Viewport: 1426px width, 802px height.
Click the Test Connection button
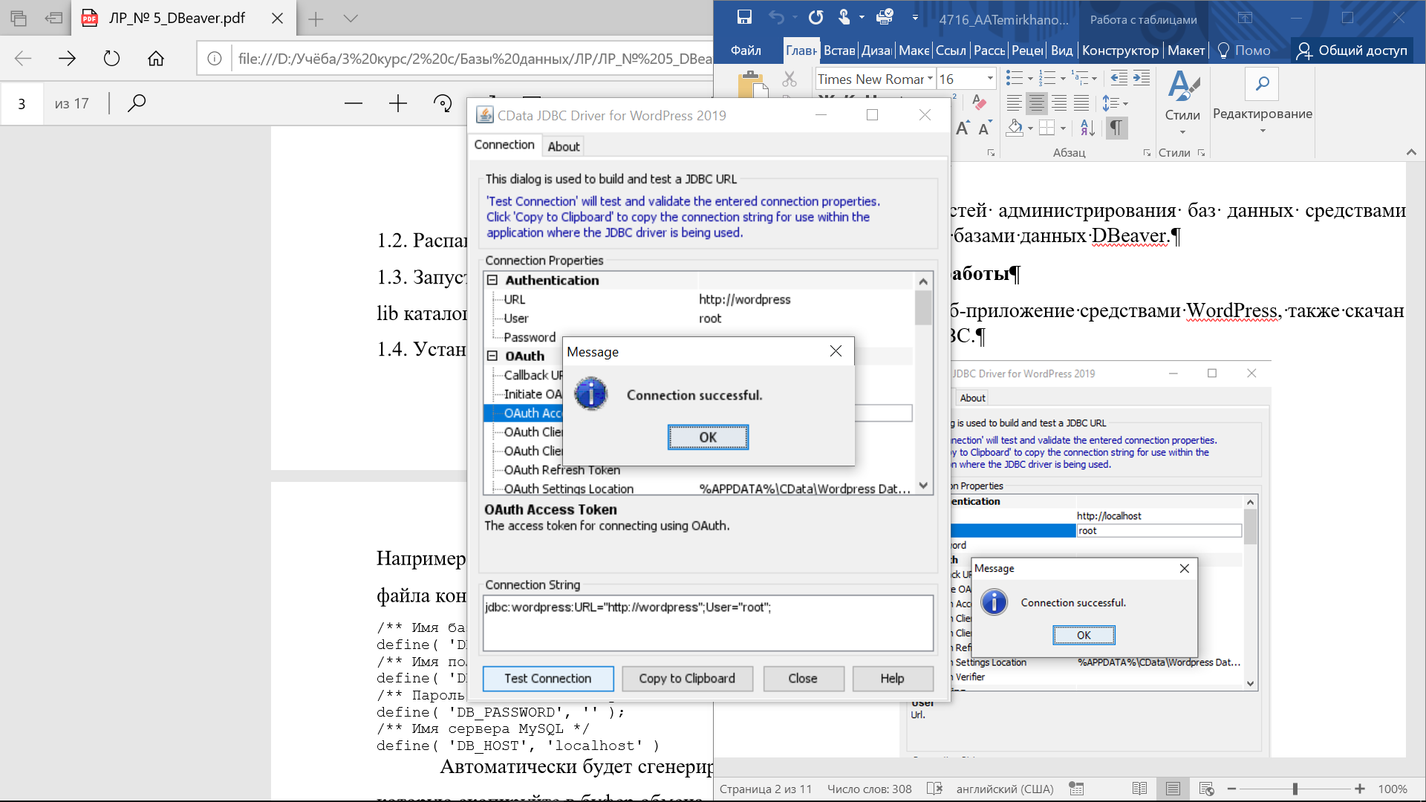point(548,678)
